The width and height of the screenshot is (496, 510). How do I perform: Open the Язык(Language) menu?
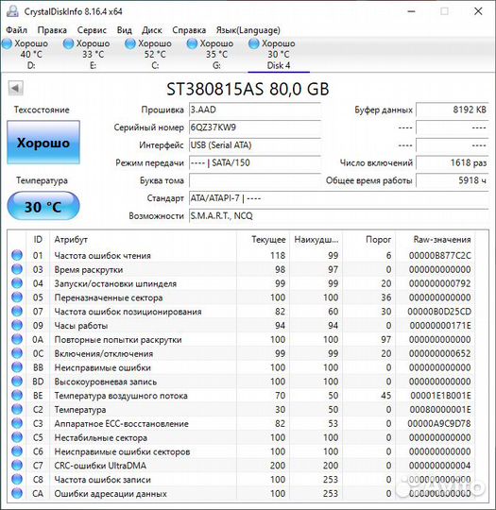[248, 30]
